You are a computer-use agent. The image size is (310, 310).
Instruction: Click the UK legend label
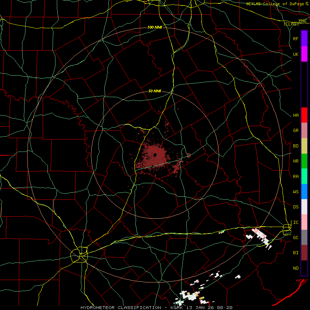(296, 54)
